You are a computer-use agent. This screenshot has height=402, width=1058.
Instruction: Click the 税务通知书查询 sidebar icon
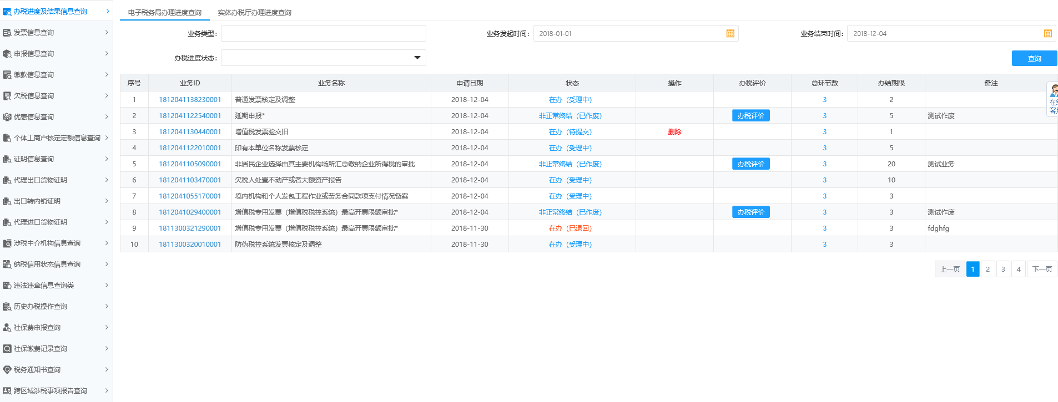[x=7, y=370]
